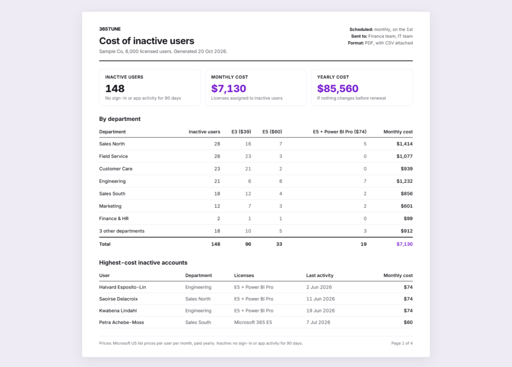This screenshot has width=512, height=367.
Task: Select the Sales North department row label
Action: (112, 144)
